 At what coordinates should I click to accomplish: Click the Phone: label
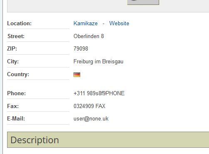(17, 94)
